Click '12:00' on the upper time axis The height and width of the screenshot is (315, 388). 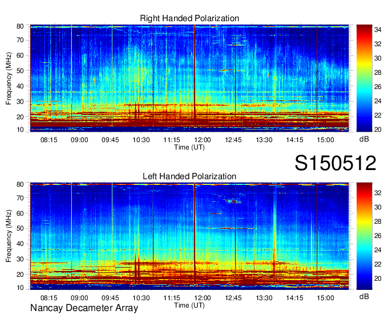203,140
